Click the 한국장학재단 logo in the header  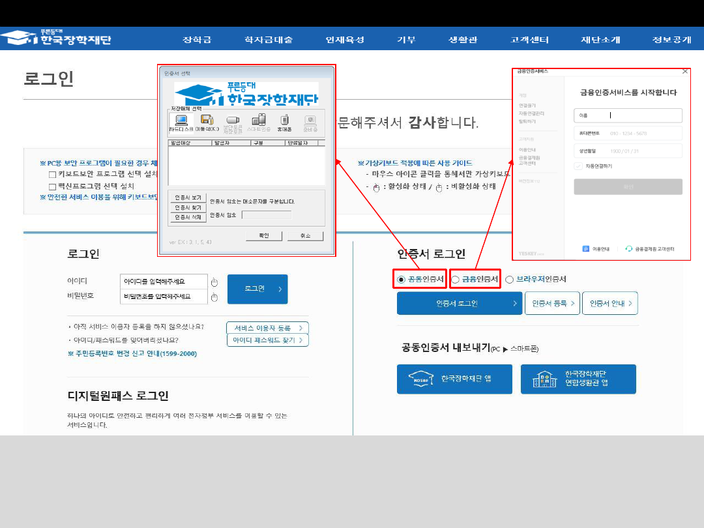click(x=55, y=38)
